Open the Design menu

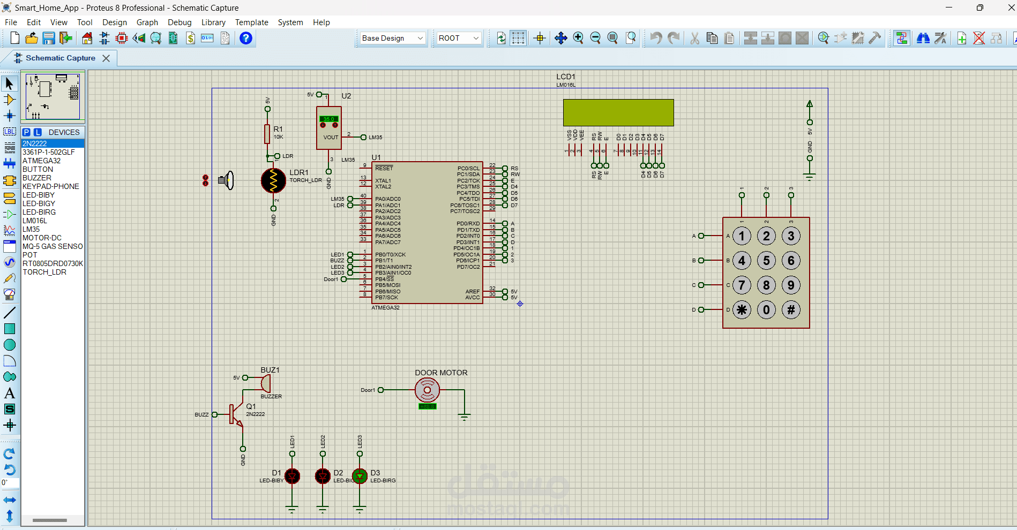[115, 22]
